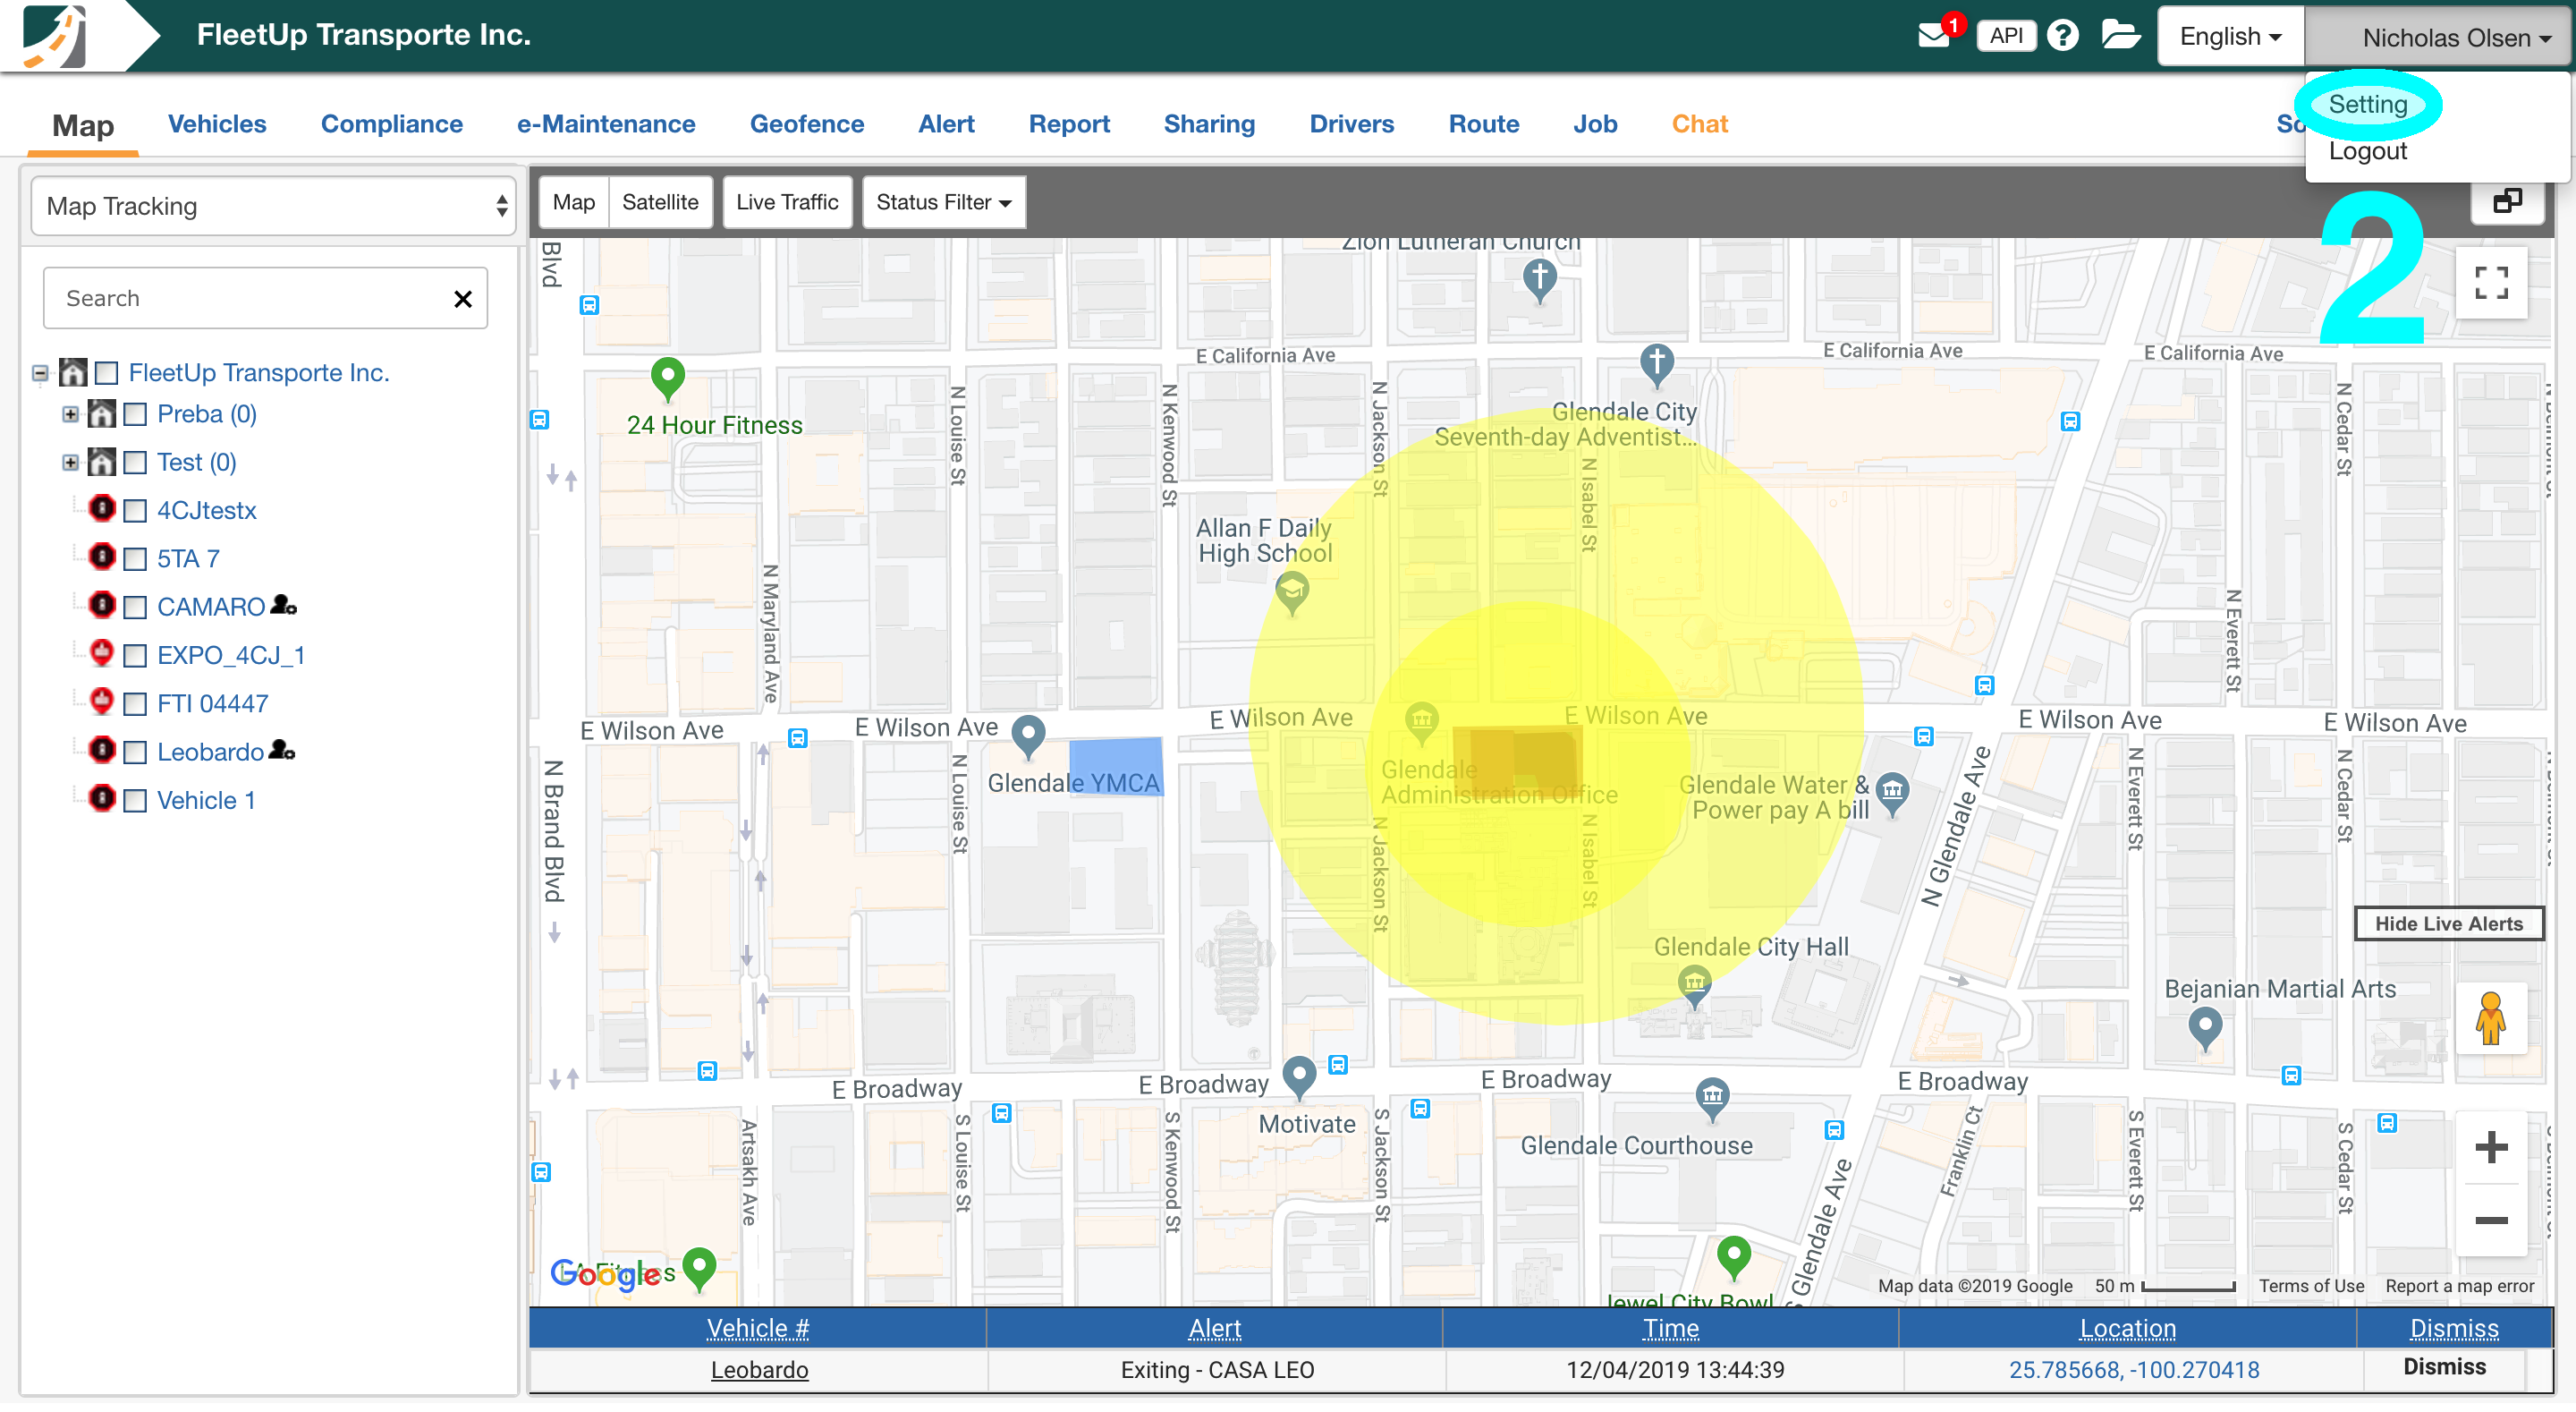
Task: Check the Leobardo checkbox
Action: 135,753
